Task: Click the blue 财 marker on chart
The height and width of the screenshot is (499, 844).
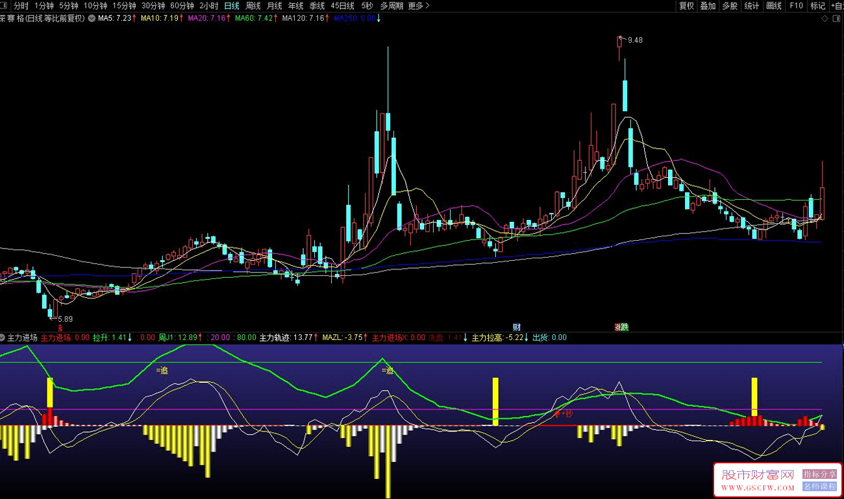Action: (x=517, y=326)
